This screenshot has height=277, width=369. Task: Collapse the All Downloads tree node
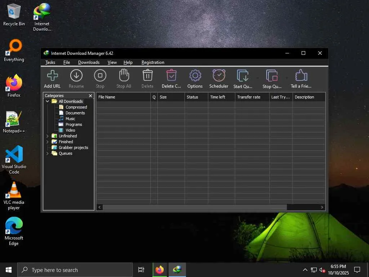[48, 101]
